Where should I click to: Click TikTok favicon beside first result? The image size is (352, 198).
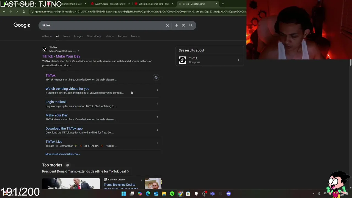(x=45, y=49)
